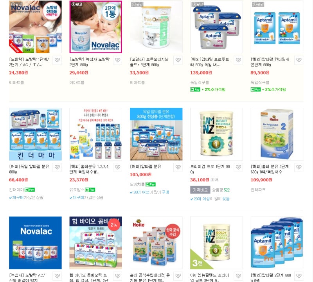Open the Holle Bio-Folgemilch 2 product image

click(x=277, y=134)
